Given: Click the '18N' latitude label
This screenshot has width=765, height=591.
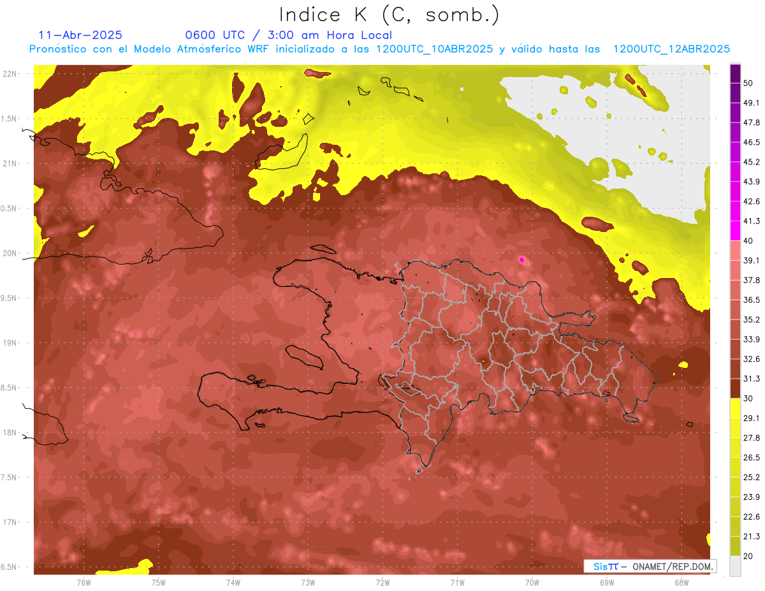Looking at the screenshot, I should point(10,433).
